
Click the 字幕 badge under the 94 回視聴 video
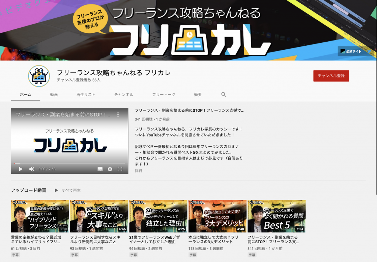pos(133,255)
